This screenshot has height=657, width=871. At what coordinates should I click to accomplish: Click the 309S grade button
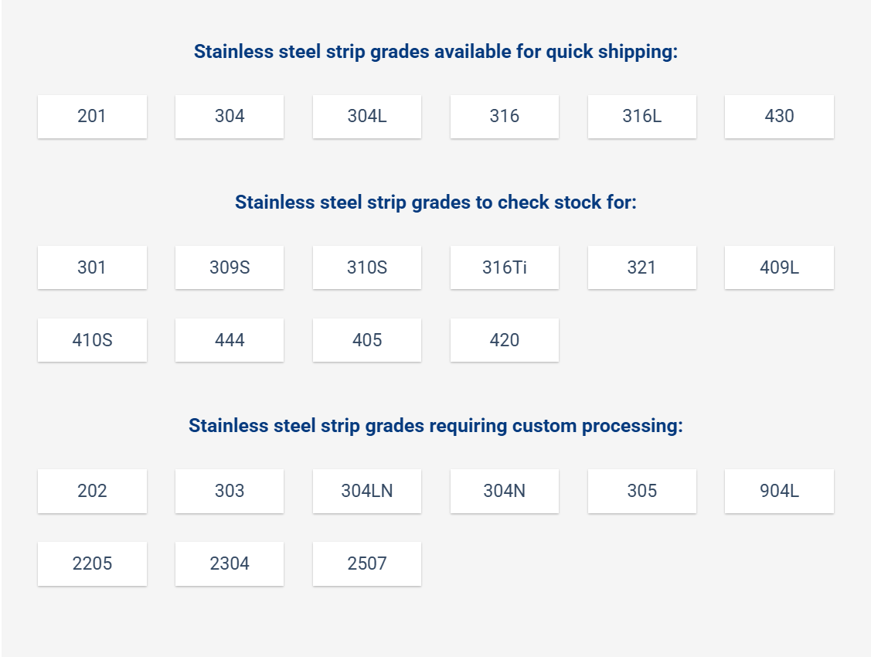click(x=230, y=267)
